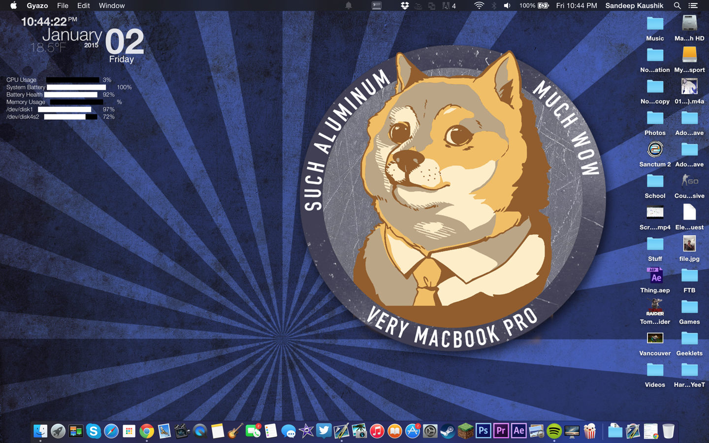Open Messages speech bubble in dock
The height and width of the screenshot is (443, 709).
289,431
